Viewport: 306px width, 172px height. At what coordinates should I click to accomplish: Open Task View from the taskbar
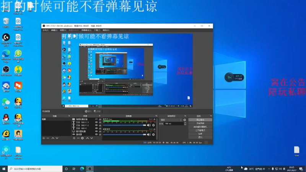pyautogui.click(x=74, y=169)
